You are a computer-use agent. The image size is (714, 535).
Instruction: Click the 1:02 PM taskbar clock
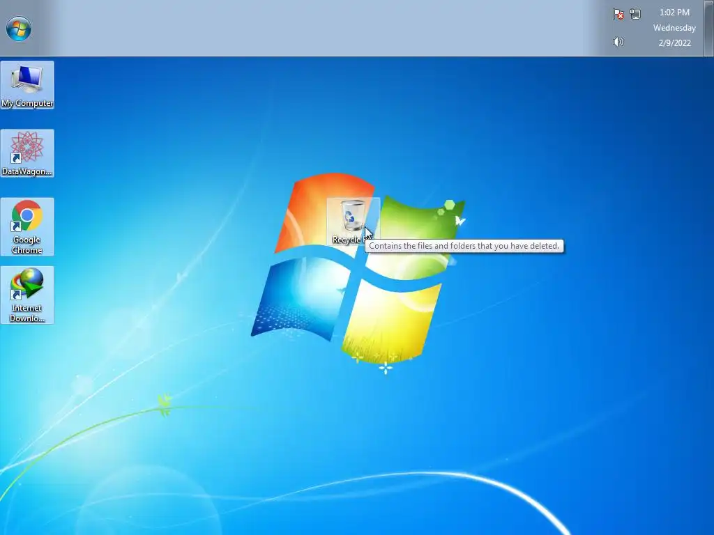[x=674, y=13]
